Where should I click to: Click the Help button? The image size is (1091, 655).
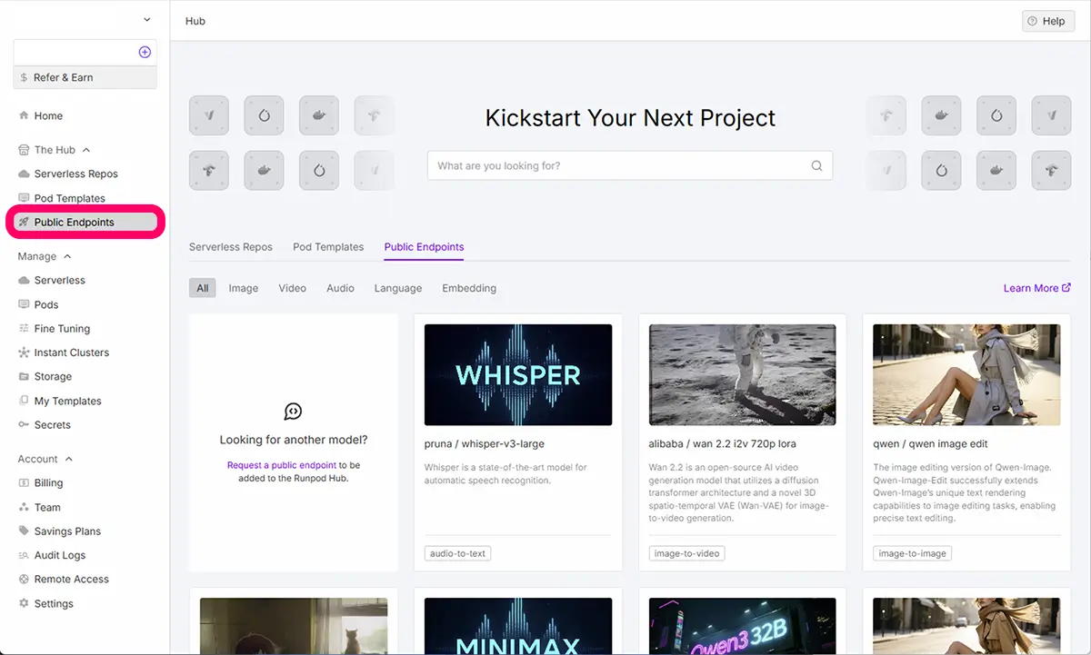point(1047,21)
